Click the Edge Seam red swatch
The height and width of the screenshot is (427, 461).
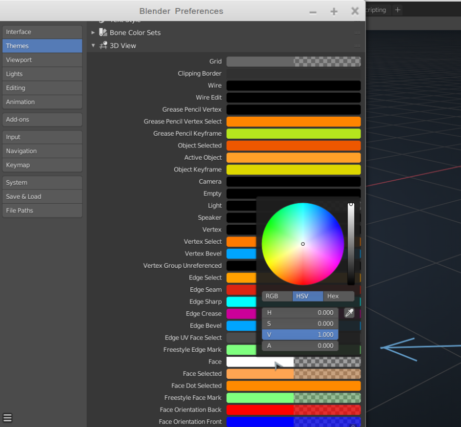pos(241,290)
